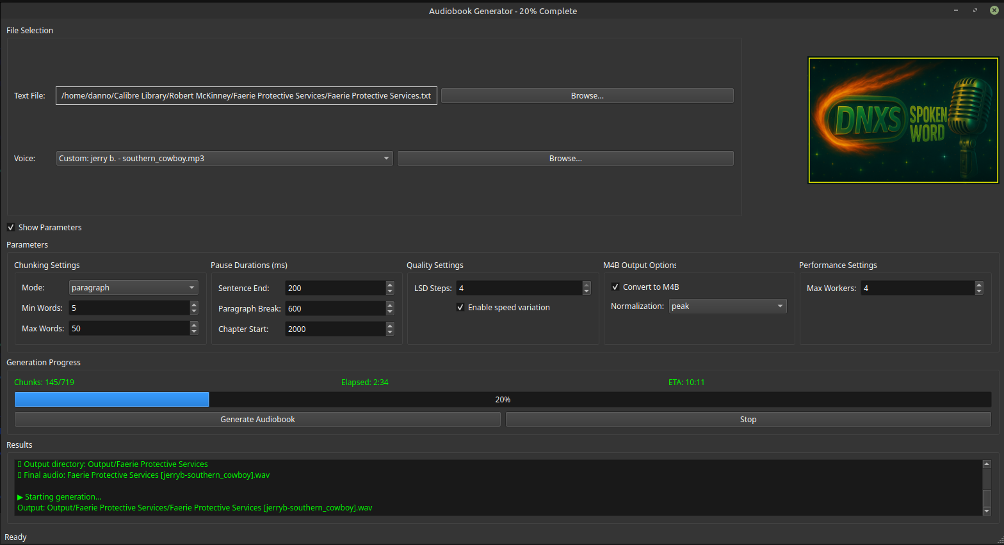Click the DNXS Spoken Word logo image

[x=903, y=120]
